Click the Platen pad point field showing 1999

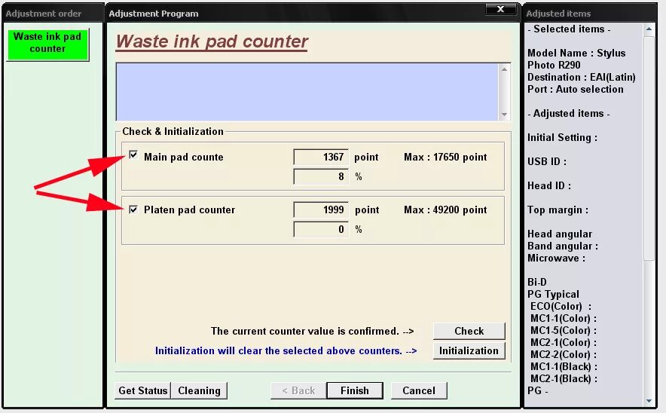[321, 210]
